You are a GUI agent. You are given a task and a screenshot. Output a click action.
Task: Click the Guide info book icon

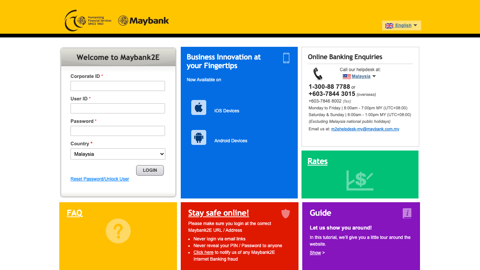pyautogui.click(x=407, y=213)
